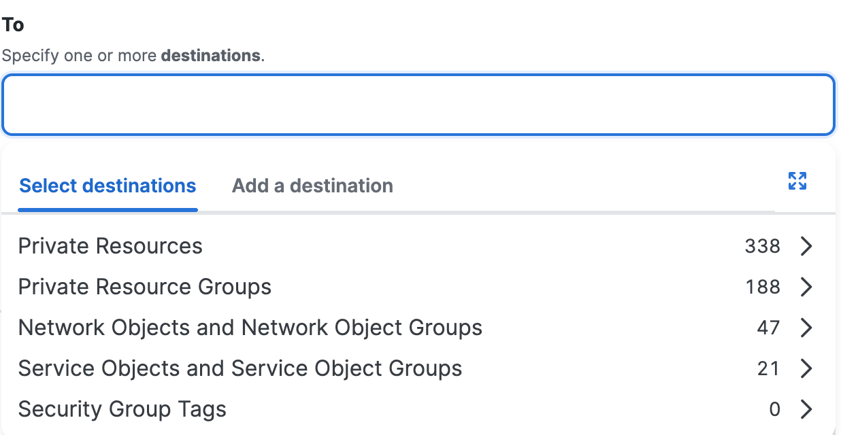Expand the Network Objects and Groups chevron

click(806, 328)
